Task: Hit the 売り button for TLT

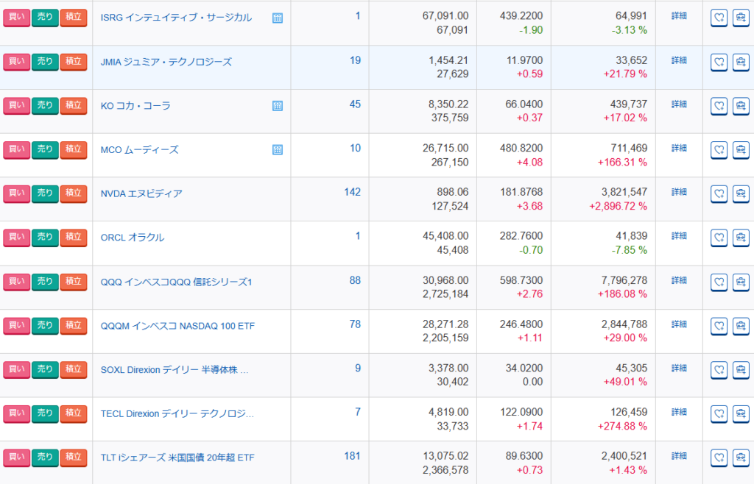Action: (45, 458)
